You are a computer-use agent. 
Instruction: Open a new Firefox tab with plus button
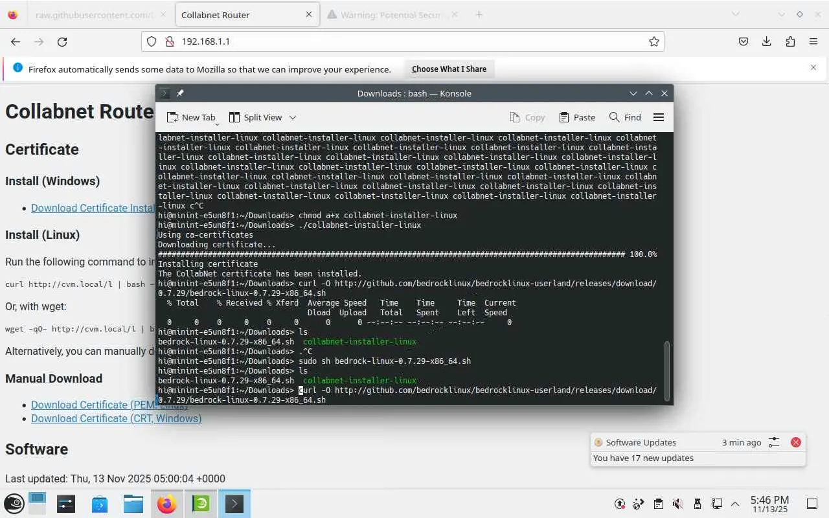(479, 14)
